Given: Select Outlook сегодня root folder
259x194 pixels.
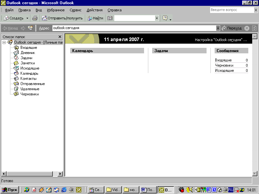Looking at the screenshot, I should click(38, 42).
